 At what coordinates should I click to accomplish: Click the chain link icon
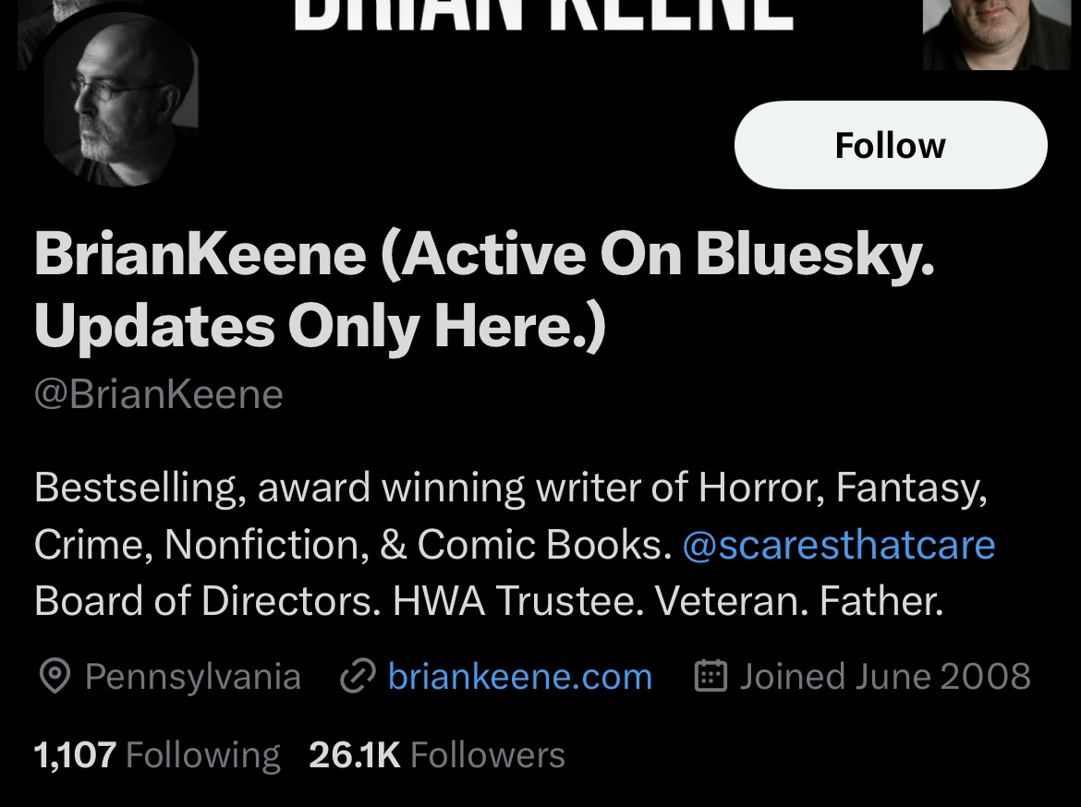[358, 676]
